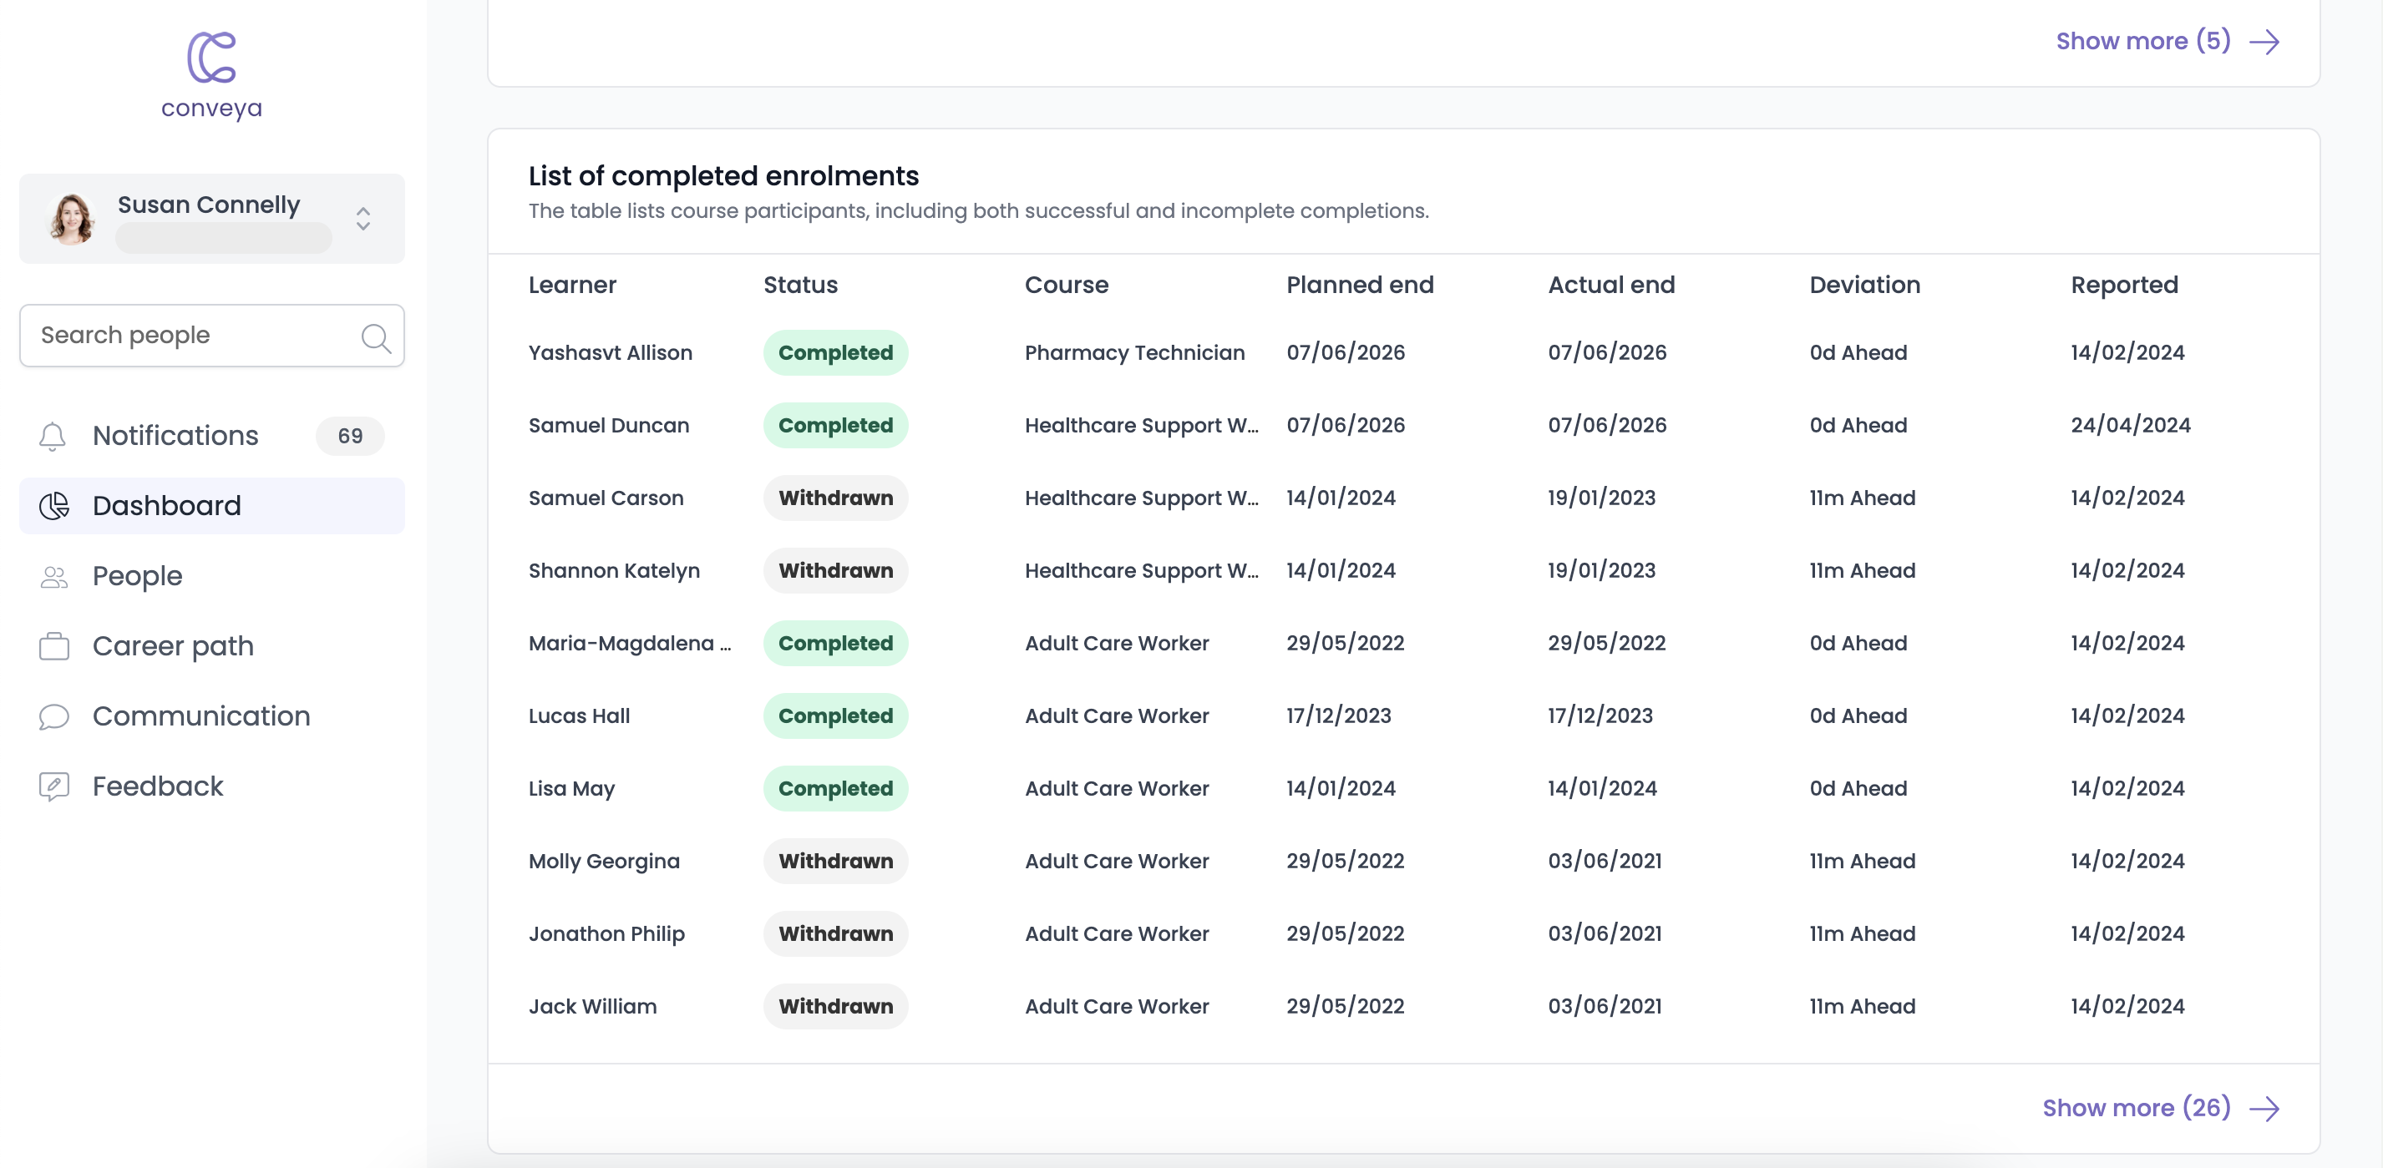Click Withdrawn badge for Molly Georgina
The image size is (2383, 1168).
point(835,861)
